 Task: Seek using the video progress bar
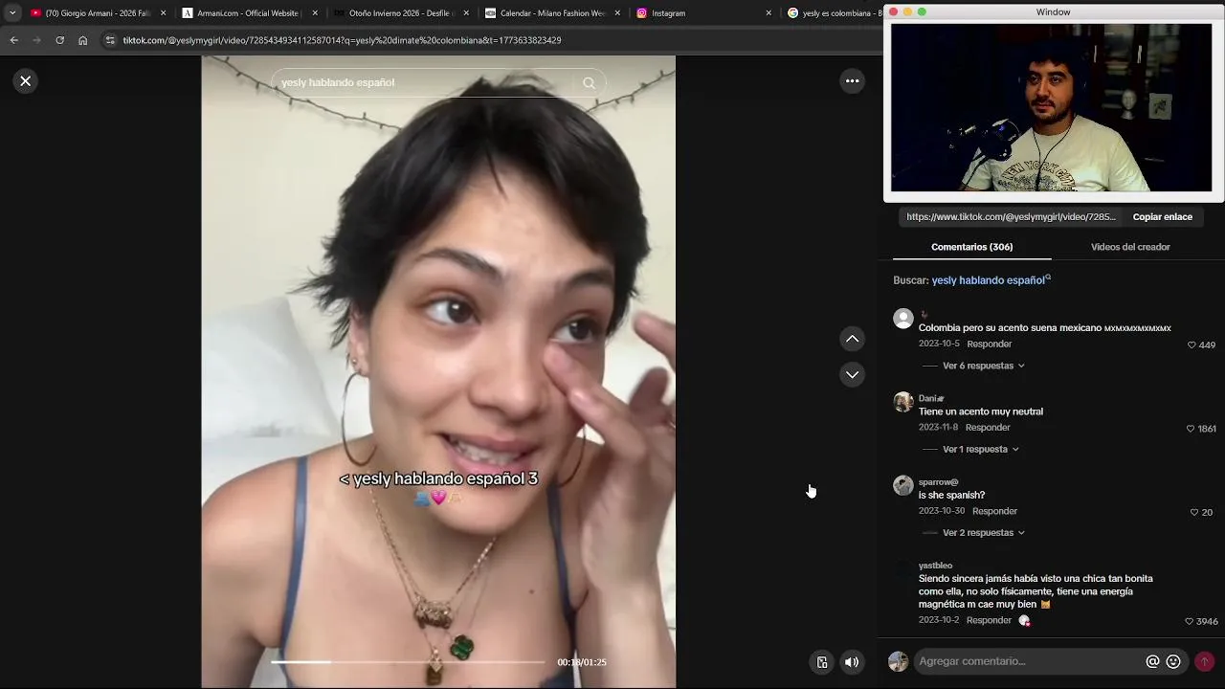pos(409,662)
